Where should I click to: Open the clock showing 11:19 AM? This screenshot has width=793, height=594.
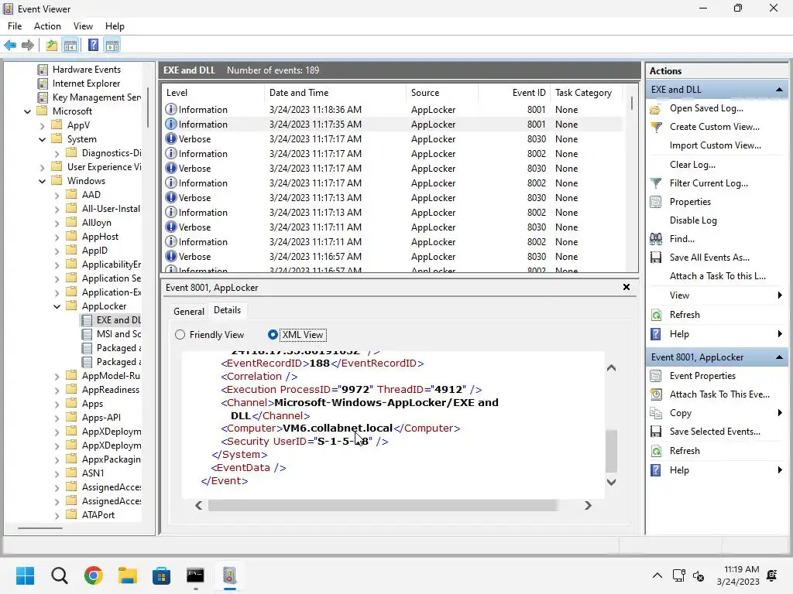pyautogui.click(x=738, y=575)
